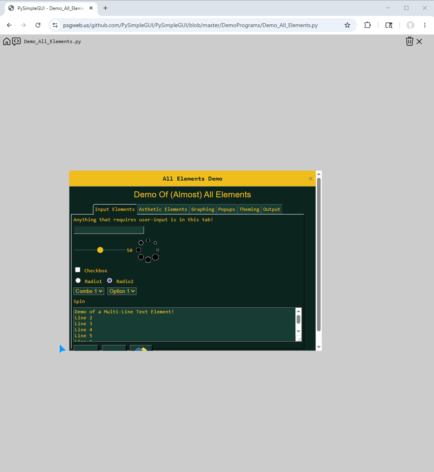Go to the psgweb home page icon
The height and width of the screenshot is (472, 434).
point(7,41)
